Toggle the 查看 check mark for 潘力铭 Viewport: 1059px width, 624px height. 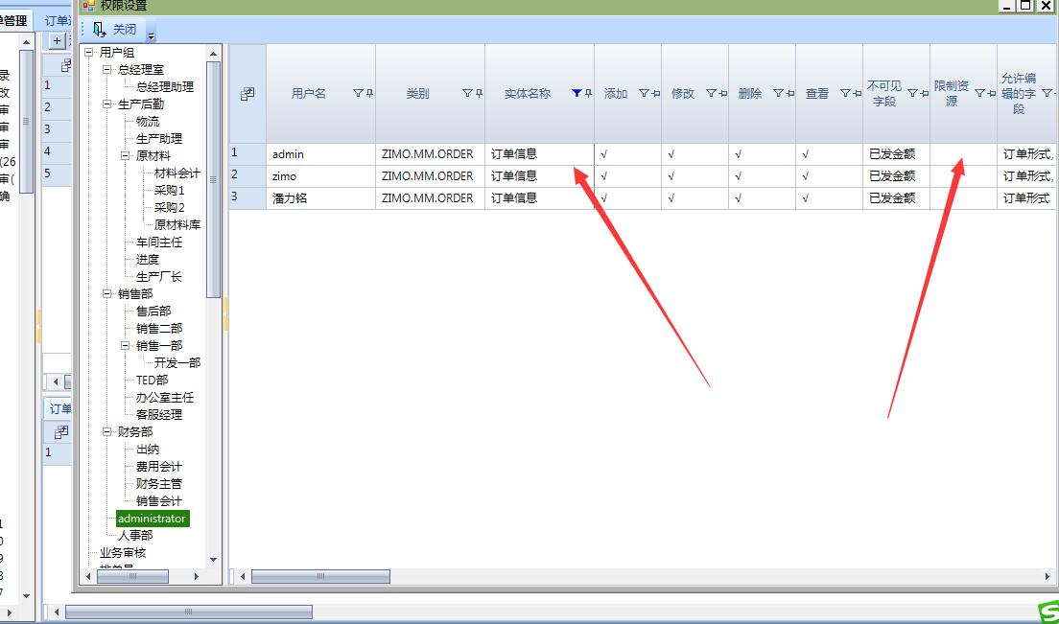tap(806, 198)
